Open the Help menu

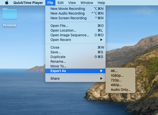coord(101,3)
